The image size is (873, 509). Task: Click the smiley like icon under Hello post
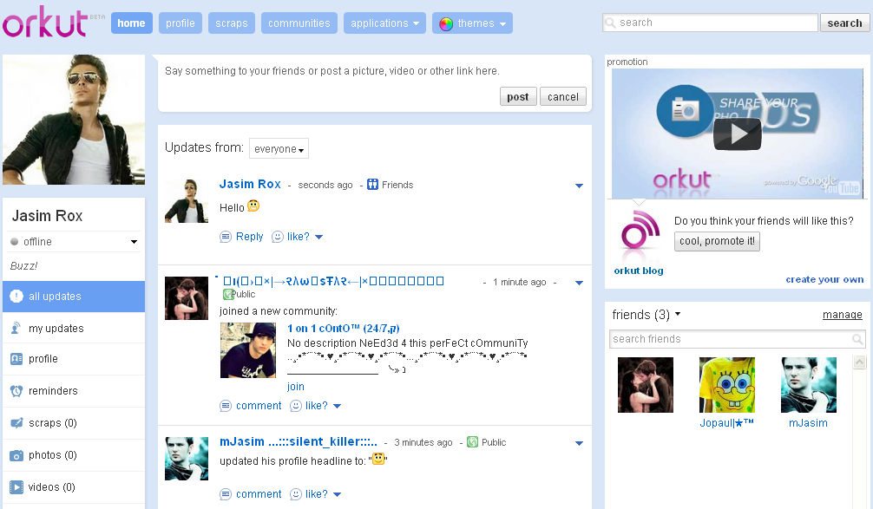[278, 237]
